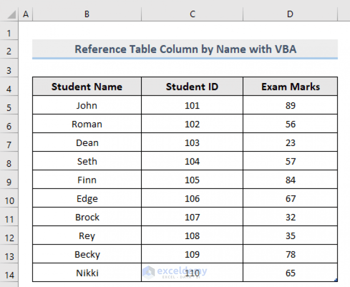This screenshot has height=287, width=350.
Task: Select row 1 header
Action: coord(9,31)
